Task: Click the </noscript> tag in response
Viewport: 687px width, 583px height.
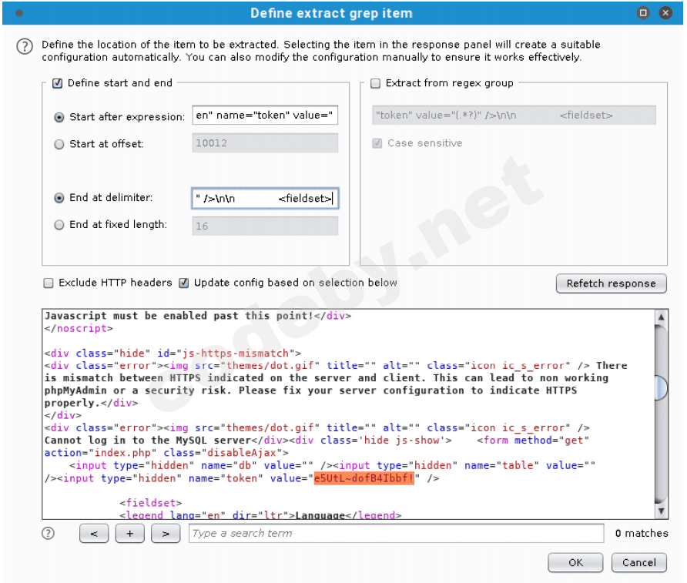Action: (79, 328)
